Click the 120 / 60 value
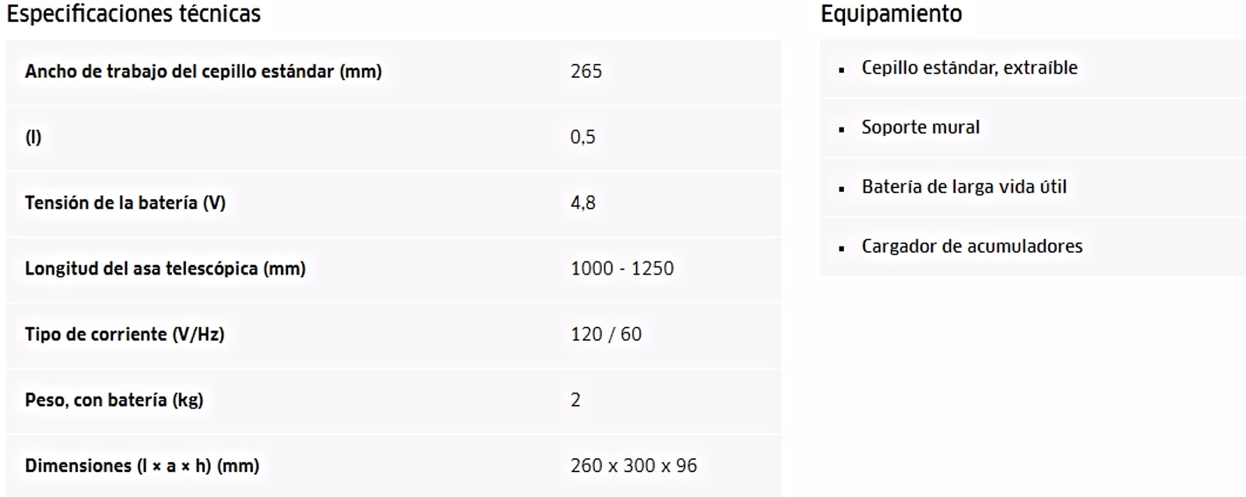 [x=606, y=334]
